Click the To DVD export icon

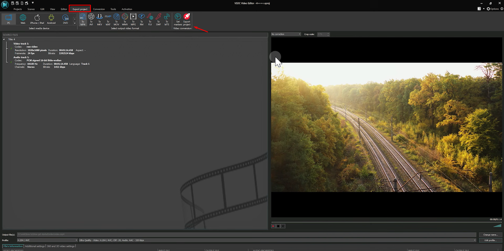point(65,18)
